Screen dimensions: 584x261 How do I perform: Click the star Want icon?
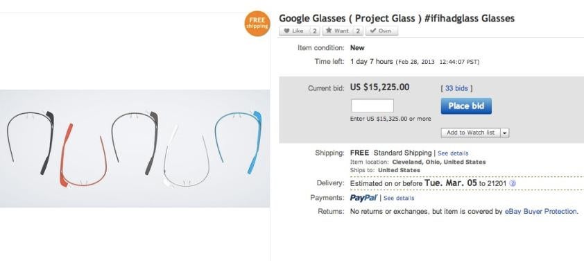pyautogui.click(x=329, y=31)
